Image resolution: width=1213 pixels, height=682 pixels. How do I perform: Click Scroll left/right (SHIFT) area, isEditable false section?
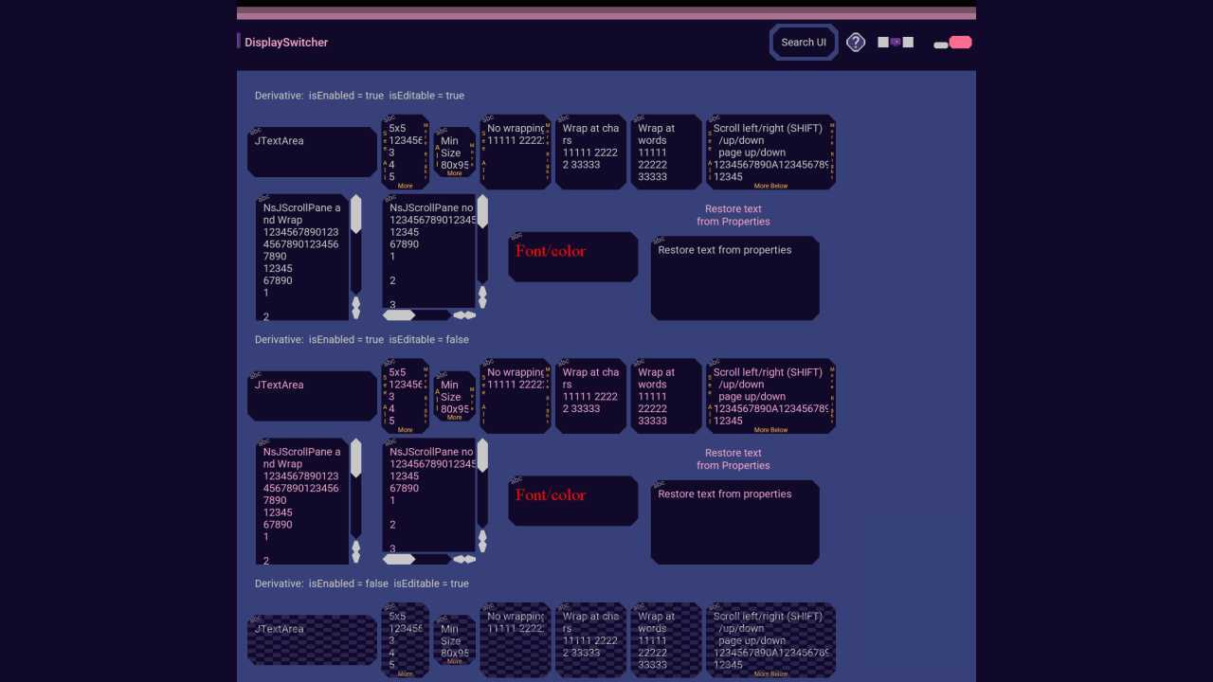770,396
